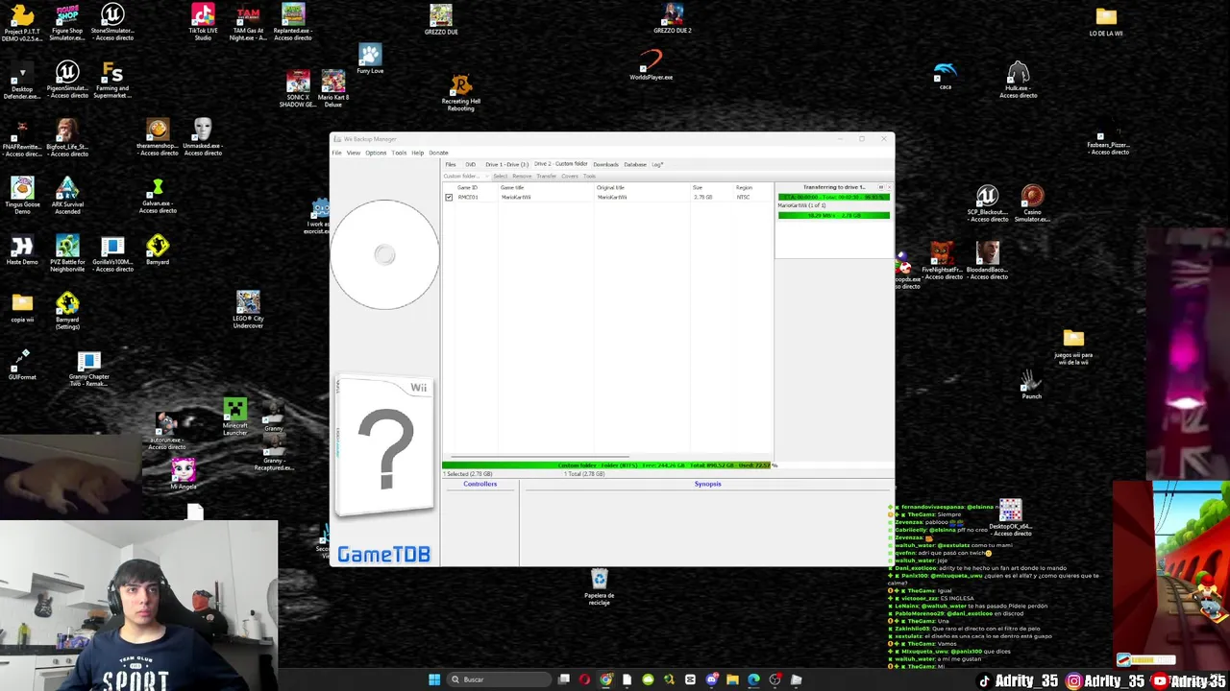
Task: Open the File menu in Wii Backup Manager
Action: [336, 153]
